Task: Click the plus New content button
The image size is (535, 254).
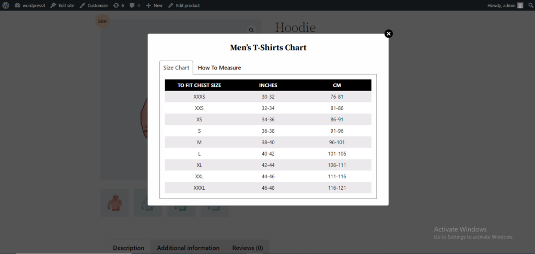Action: [154, 5]
